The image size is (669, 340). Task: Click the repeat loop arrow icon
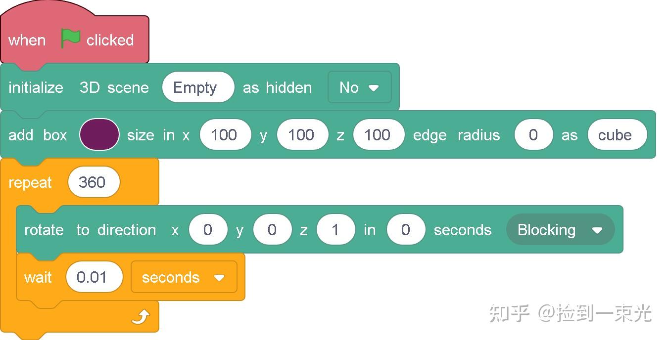click(141, 317)
